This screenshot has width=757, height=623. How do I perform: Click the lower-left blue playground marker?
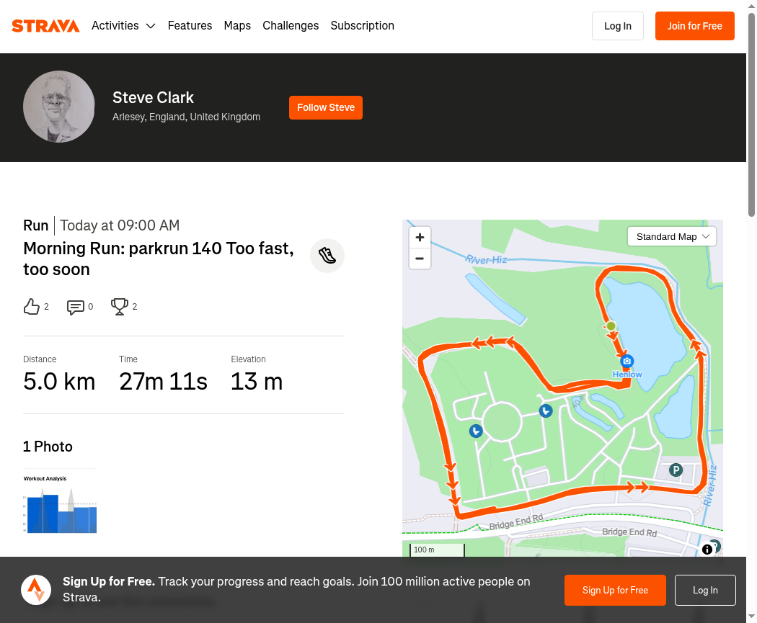pyautogui.click(x=476, y=431)
